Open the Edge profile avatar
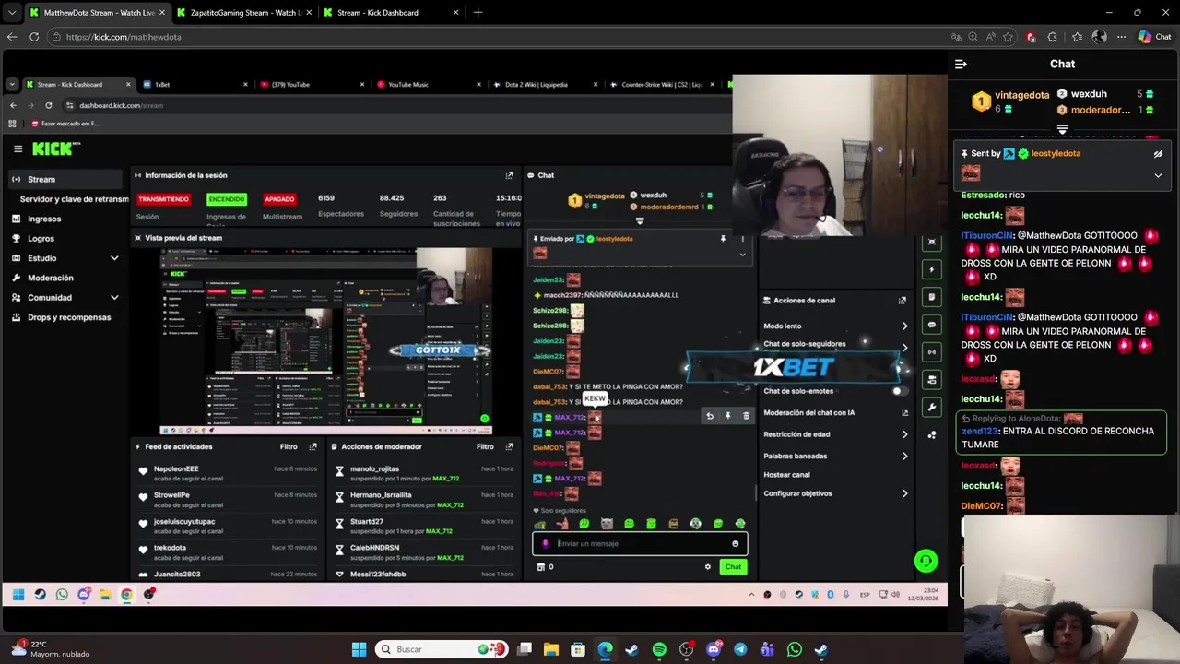1180x664 pixels. click(1099, 37)
